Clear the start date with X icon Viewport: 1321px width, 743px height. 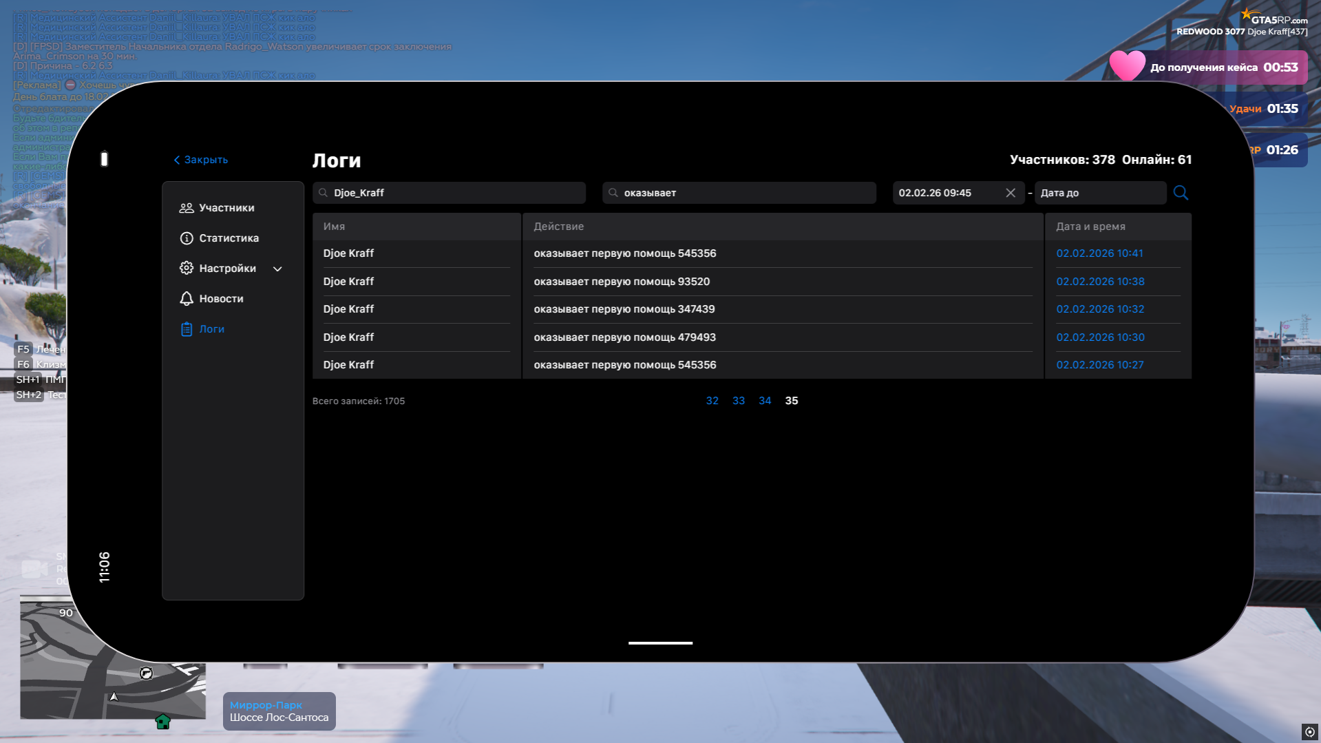[1010, 193]
